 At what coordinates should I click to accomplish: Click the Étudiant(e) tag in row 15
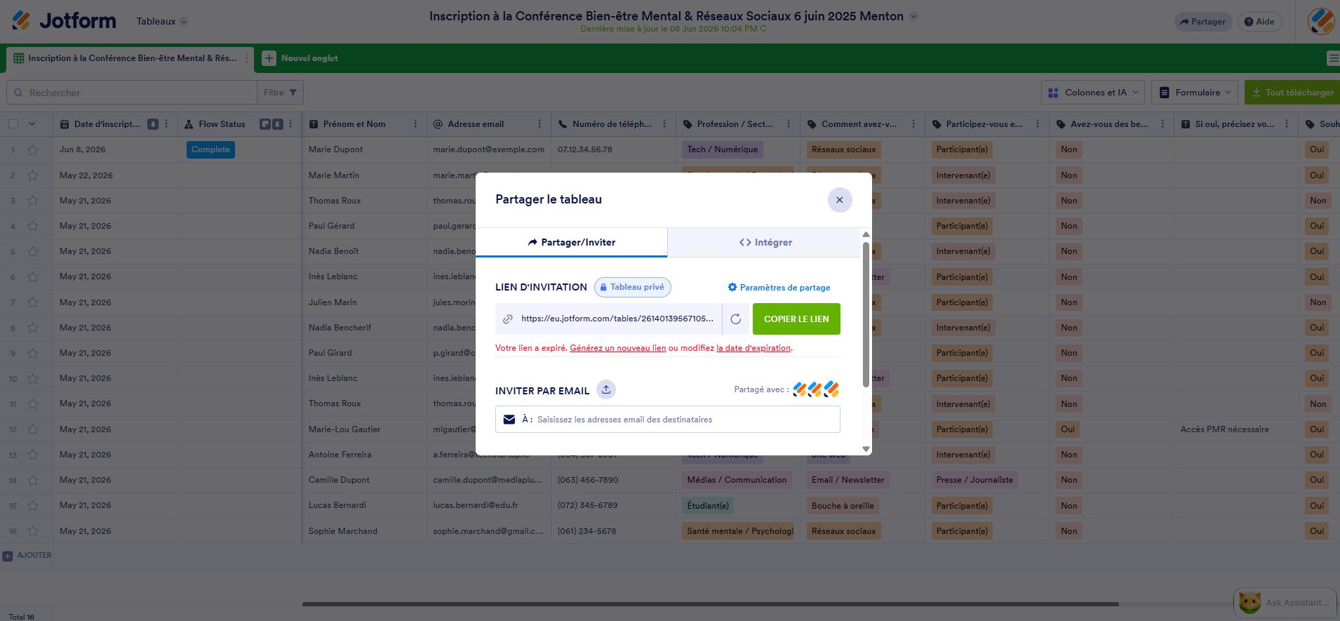coord(708,506)
